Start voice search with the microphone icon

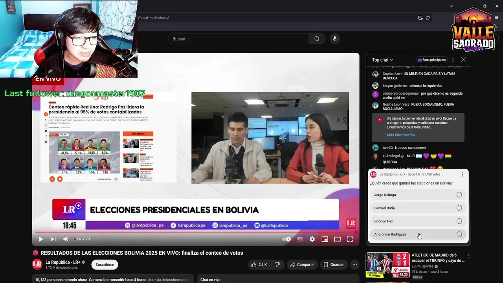(335, 39)
